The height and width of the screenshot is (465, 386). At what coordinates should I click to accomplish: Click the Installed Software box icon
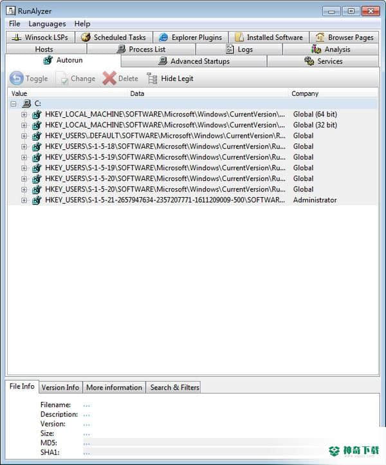239,37
